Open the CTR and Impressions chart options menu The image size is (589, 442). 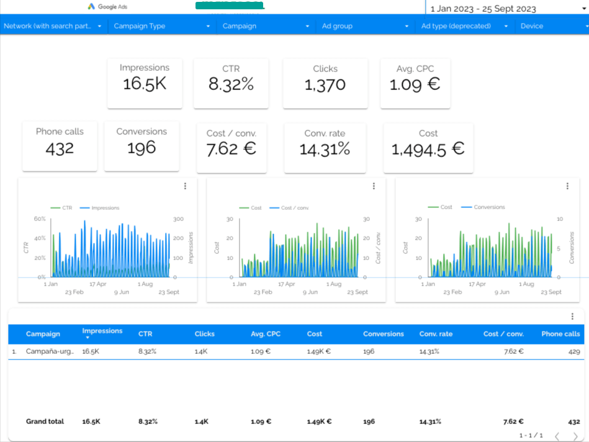pos(185,186)
